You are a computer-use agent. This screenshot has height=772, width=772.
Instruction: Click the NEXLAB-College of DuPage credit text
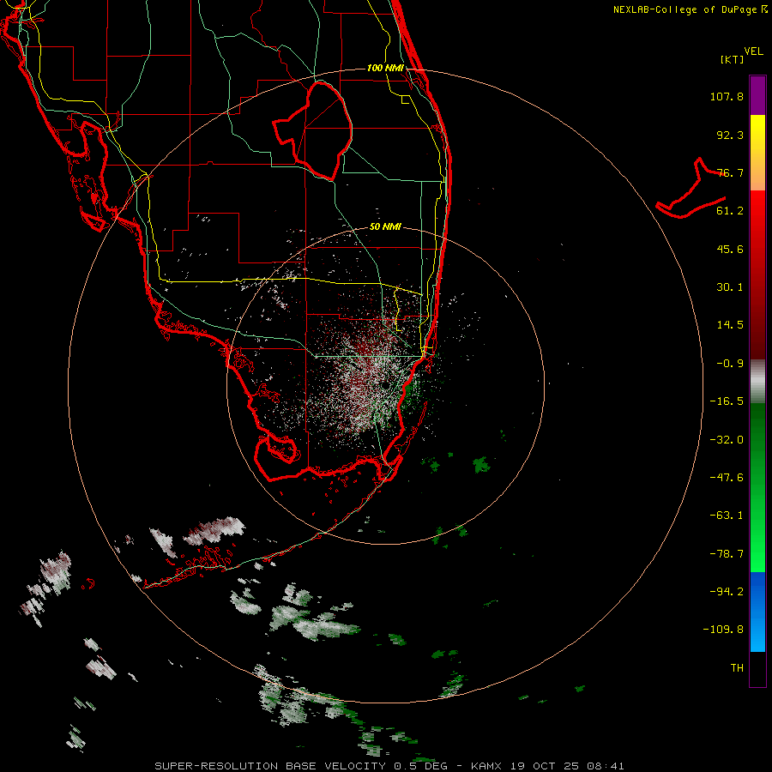(690, 9)
